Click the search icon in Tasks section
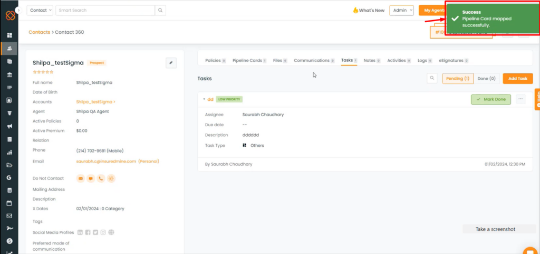This screenshot has width=540, height=254. (x=432, y=79)
